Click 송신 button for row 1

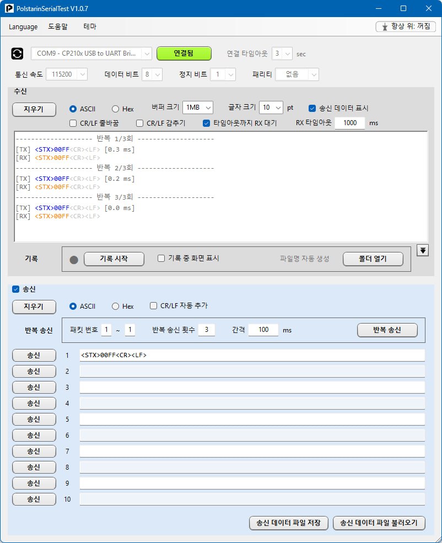pyautogui.click(x=34, y=356)
